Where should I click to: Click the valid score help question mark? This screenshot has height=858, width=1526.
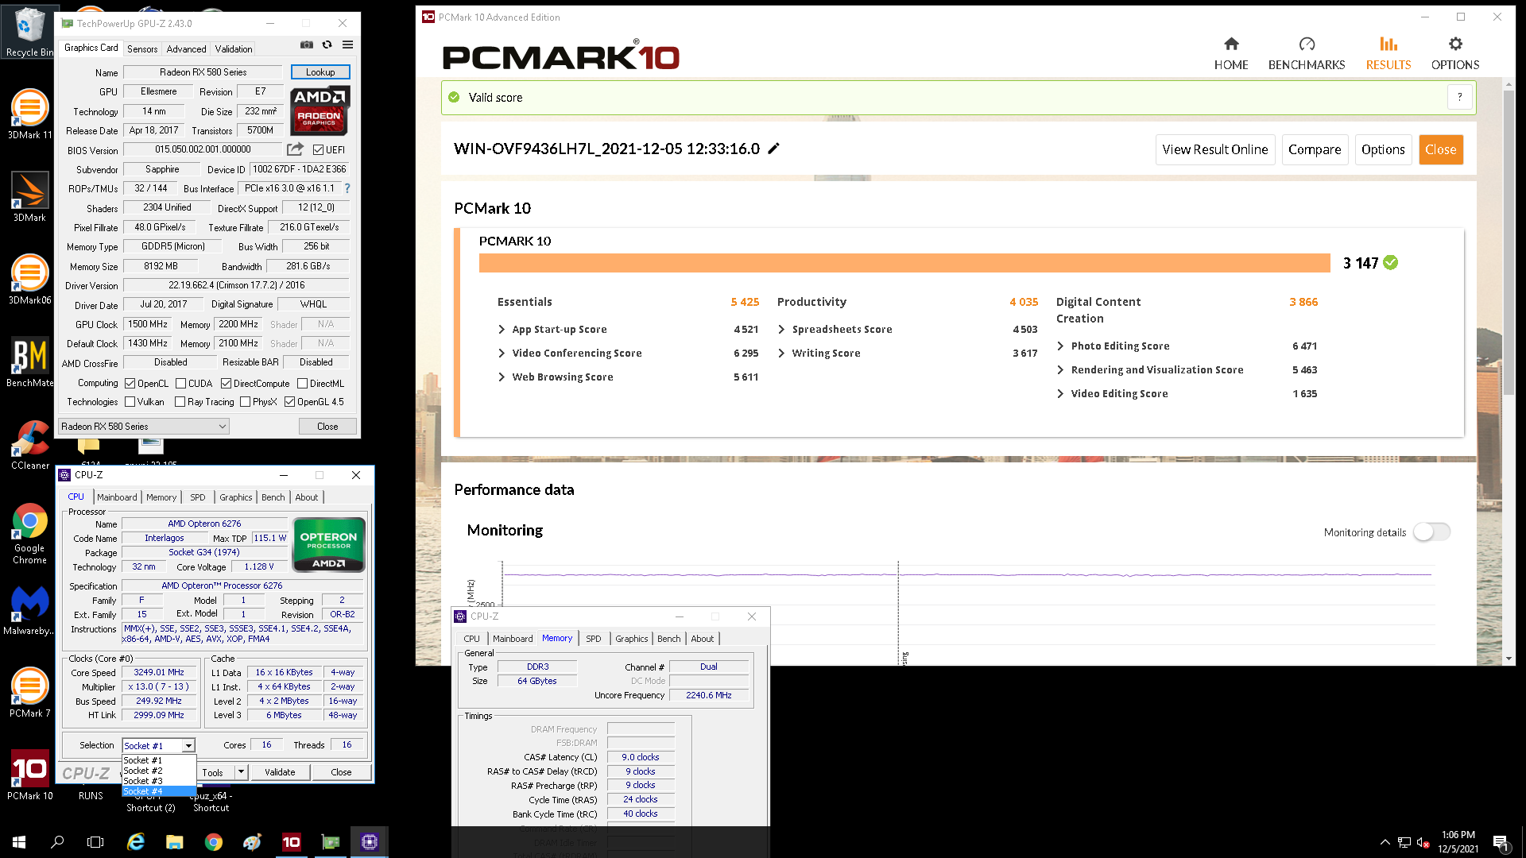coord(1459,97)
